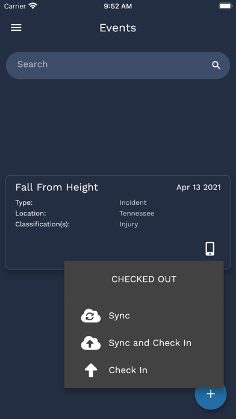Tap the battery indicator icon
236x419 pixels.
[x=226, y=6]
